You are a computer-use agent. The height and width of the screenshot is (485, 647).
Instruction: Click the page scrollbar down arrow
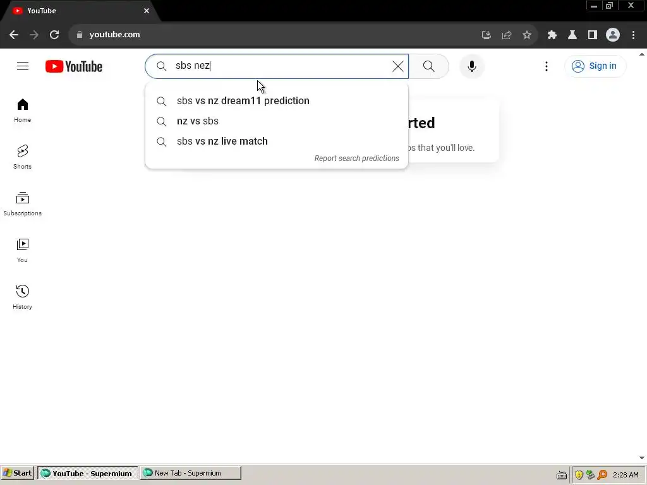click(x=642, y=458)
